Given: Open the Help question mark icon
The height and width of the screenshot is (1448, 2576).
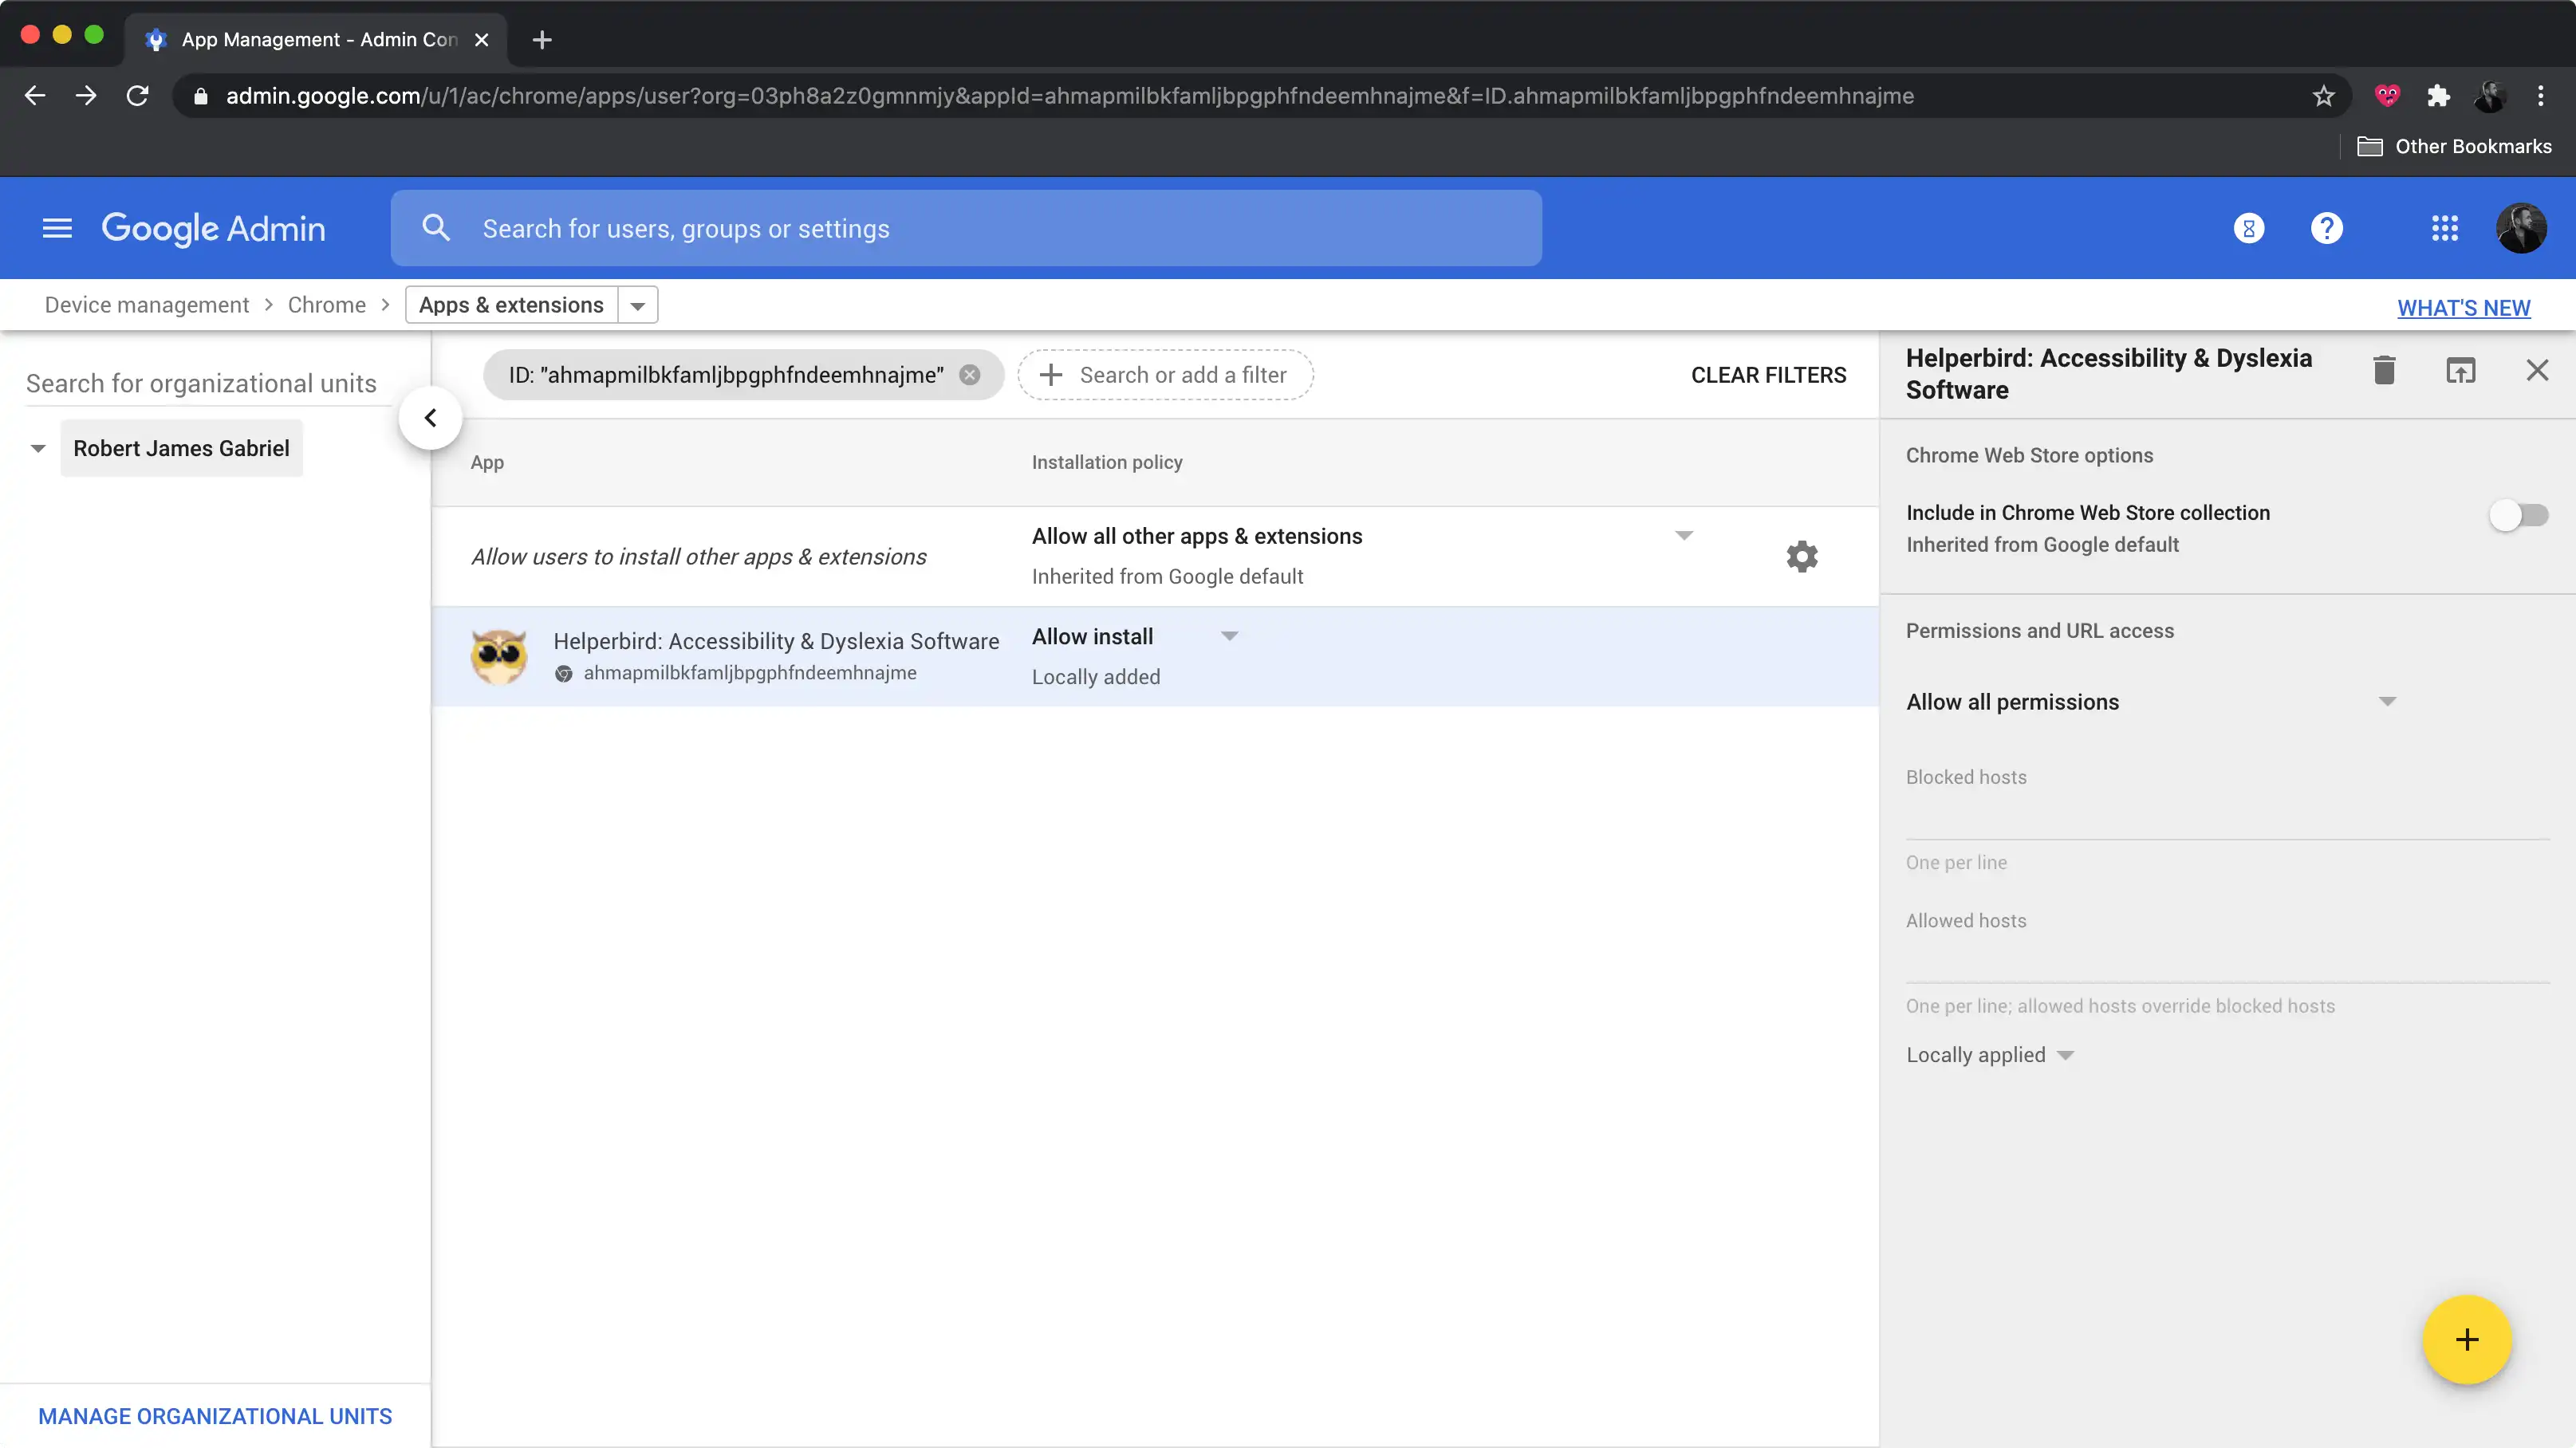Looking at the screenshot, I should click(2326, 228).
